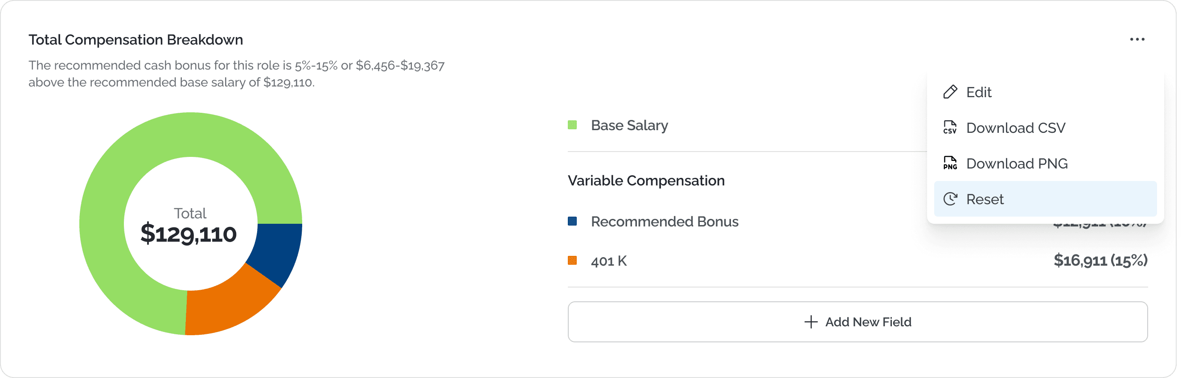This screenshot has width=1182, height=378.
Task: Click the CSV file icon
Action: tap(950, 127)
